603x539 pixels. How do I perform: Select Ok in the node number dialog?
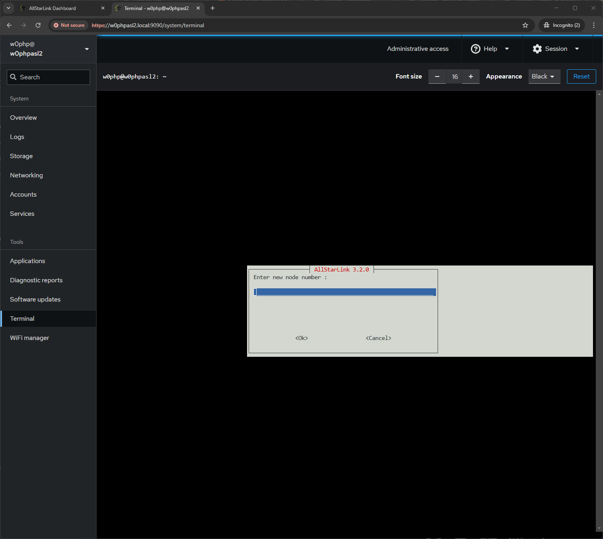301,338
